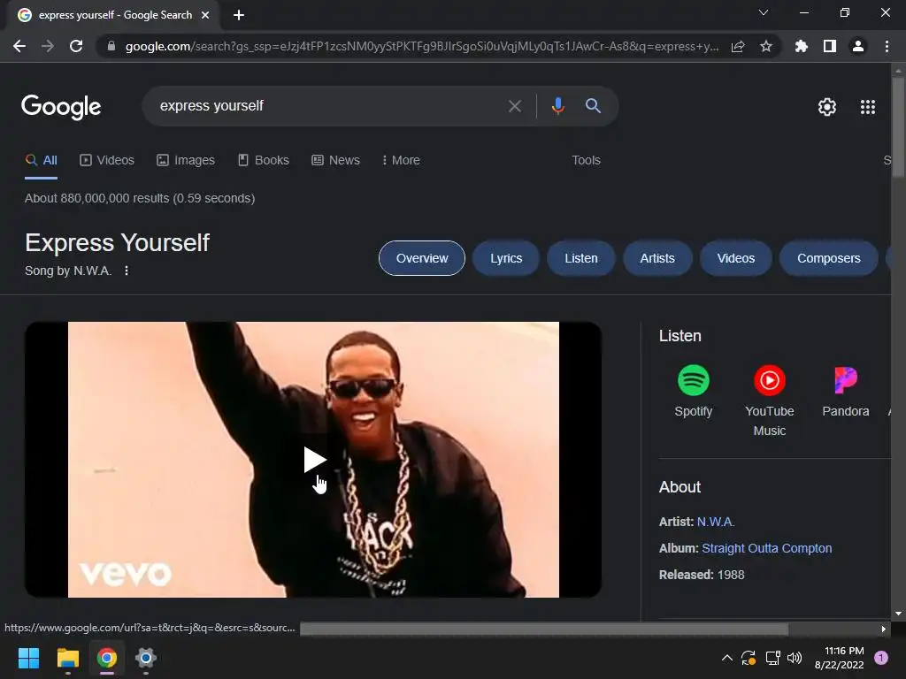Image resolution: width=906 pixels, height=679 pixels.
Task: Open search Tools options
Action: click(586, 161)
